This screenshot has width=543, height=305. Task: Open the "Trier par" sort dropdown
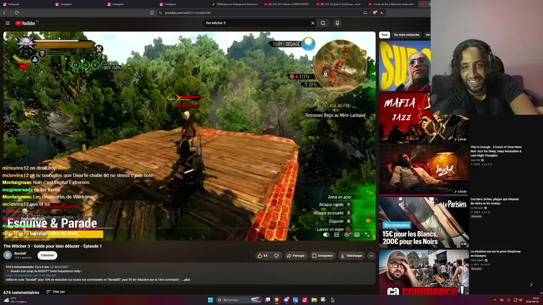tap(56, 292)
